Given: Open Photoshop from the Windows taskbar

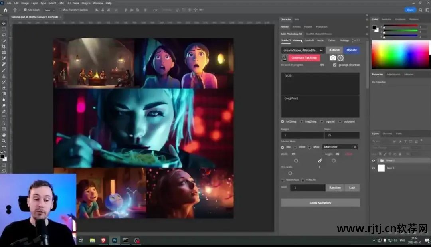Looking at the screenshot, I should [115, 241].
